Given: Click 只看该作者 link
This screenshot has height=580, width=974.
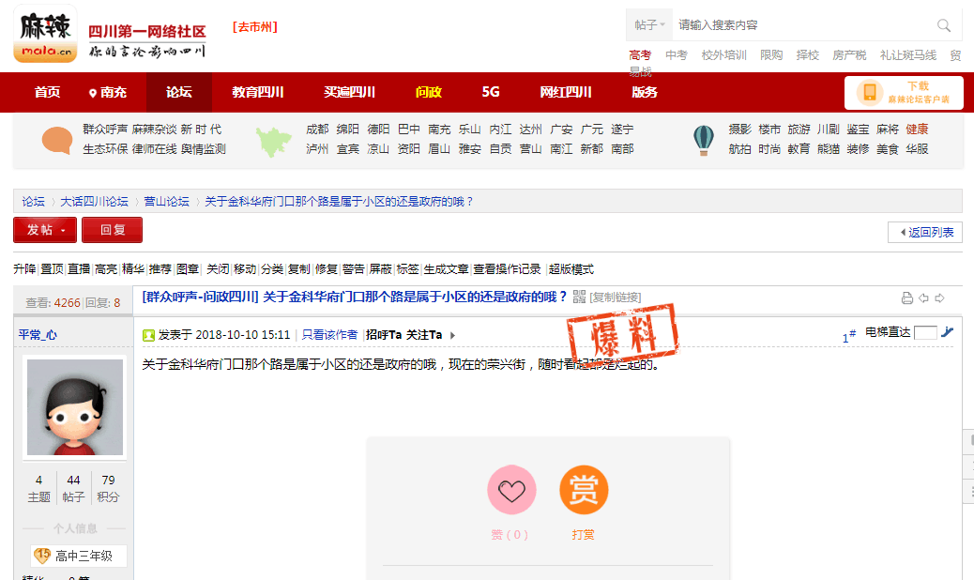Looking at the screenshot, I should (x=329, y=335).
